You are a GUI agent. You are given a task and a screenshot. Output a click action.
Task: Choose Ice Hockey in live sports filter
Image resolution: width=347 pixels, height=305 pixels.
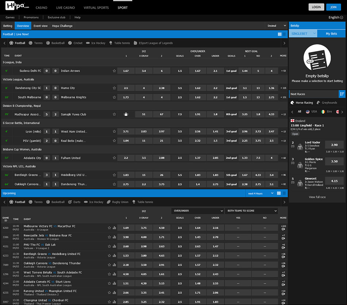point(96,43)
